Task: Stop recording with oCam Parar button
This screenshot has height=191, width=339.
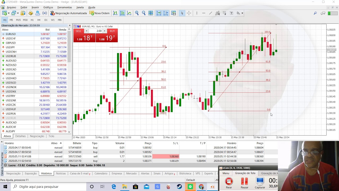Action: [229, 183]
